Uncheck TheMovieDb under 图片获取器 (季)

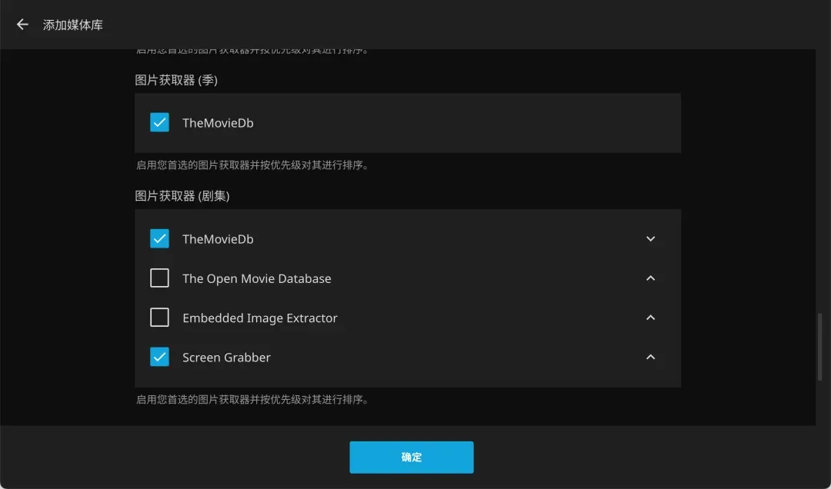(159, 122)
